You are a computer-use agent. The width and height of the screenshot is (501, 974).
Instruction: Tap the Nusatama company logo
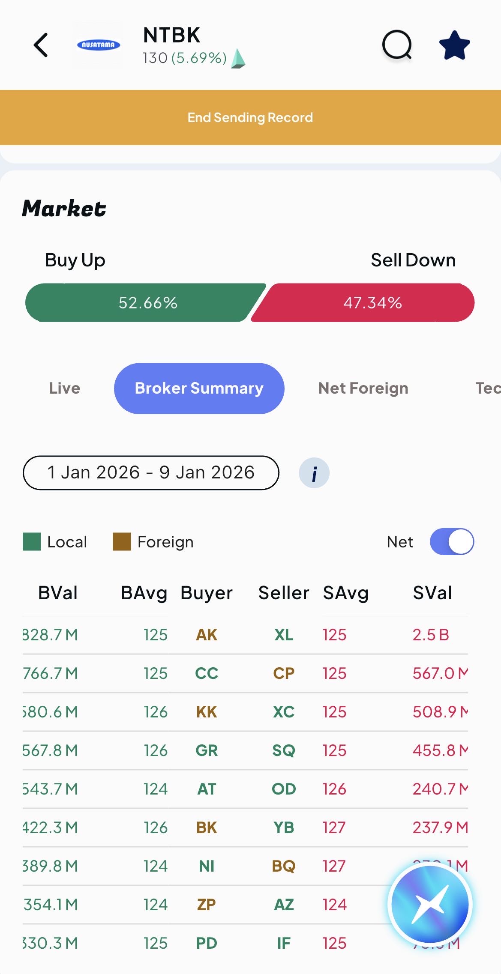click(98, 45)
